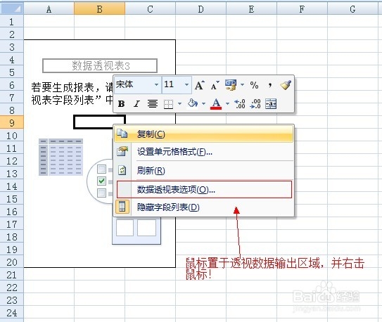382x322 pixels.
Task: Select row 1 header
Action: click(x=12, y=22)
